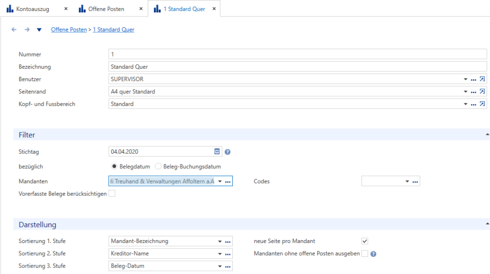Collapse the Filter section
The height and width of the screenshot is (274, 490).
(487, 135)
